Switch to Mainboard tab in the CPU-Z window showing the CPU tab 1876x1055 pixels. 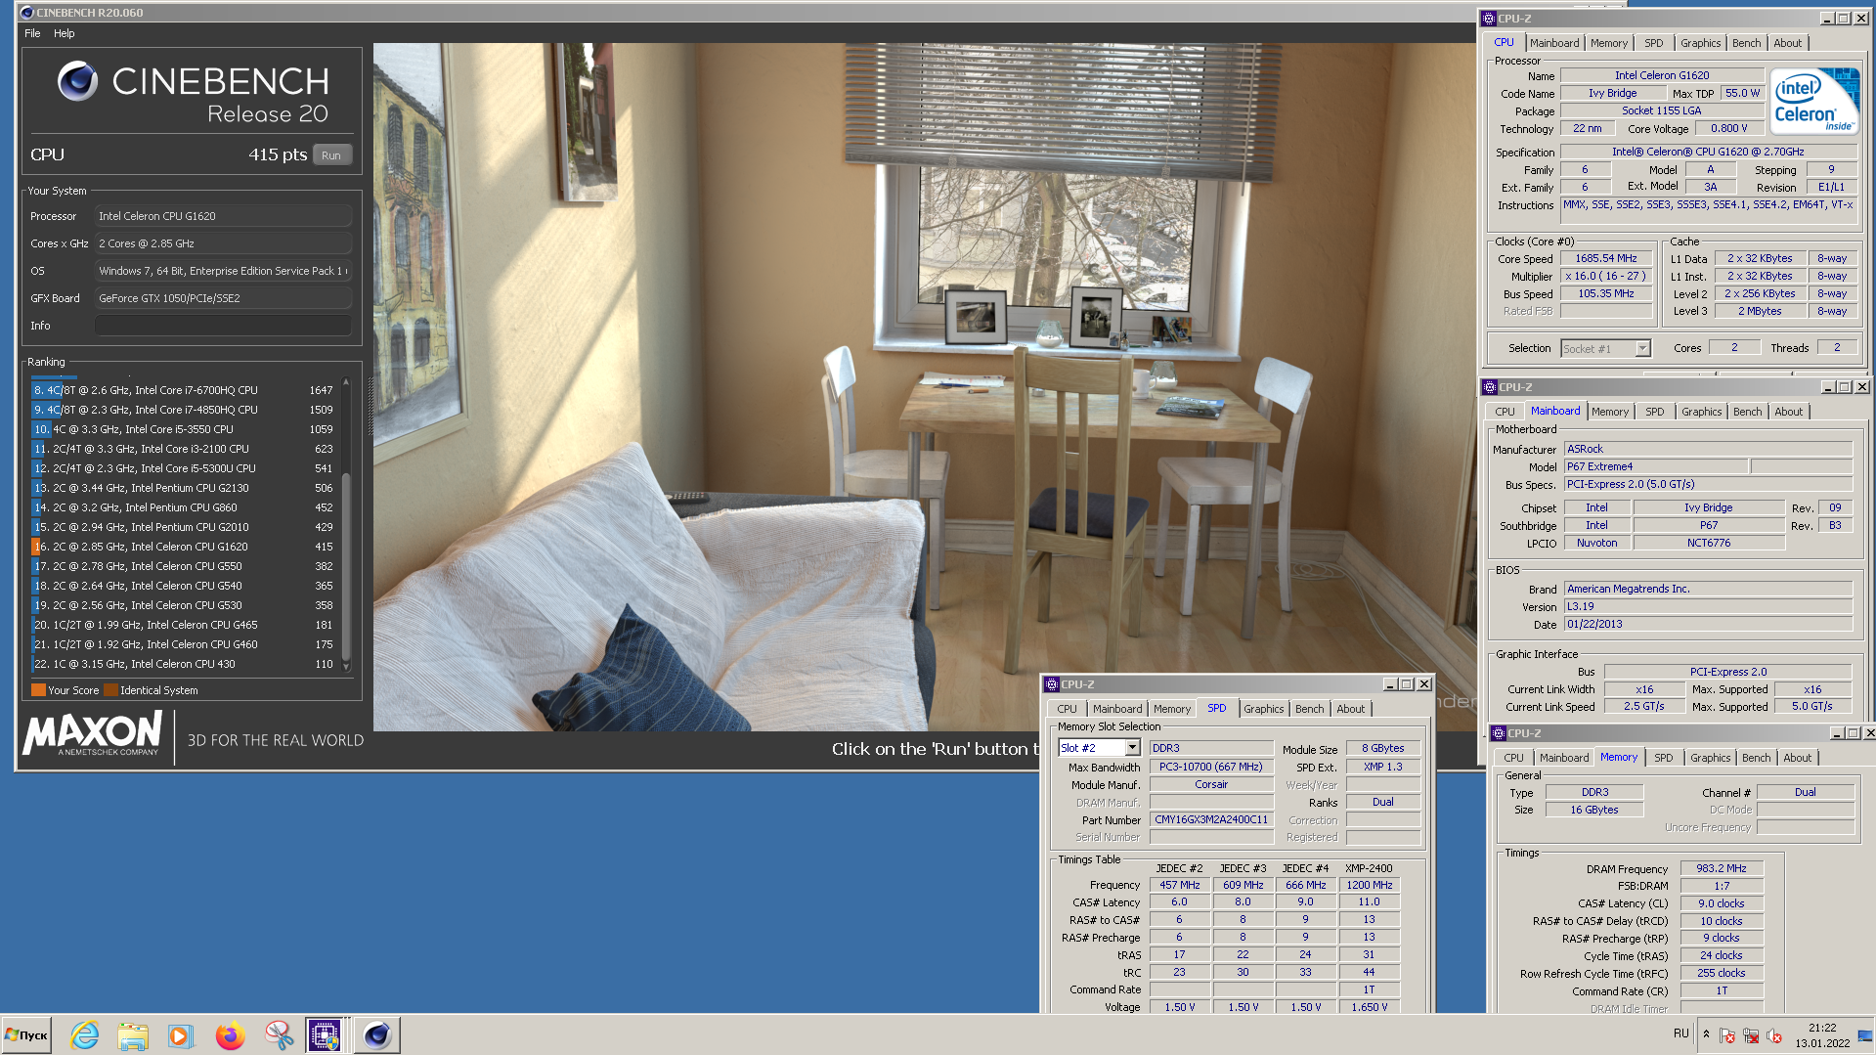[x=1554, y=43]
